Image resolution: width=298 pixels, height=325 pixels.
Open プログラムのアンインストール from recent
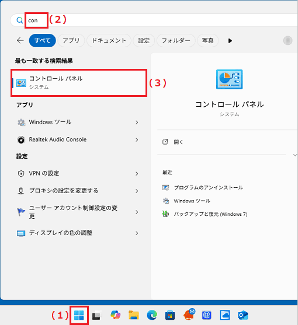click(209, 187)
